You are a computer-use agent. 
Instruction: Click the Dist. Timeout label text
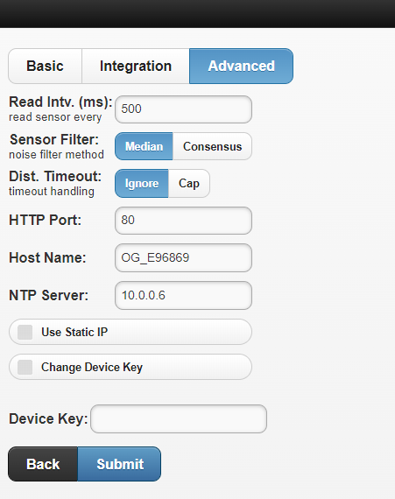pos(55,176)
